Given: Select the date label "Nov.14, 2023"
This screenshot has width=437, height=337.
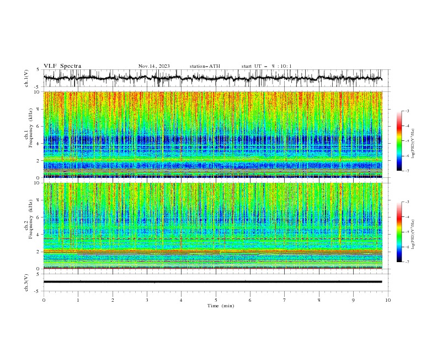Looking at the screenshot, I should point(154,66).
